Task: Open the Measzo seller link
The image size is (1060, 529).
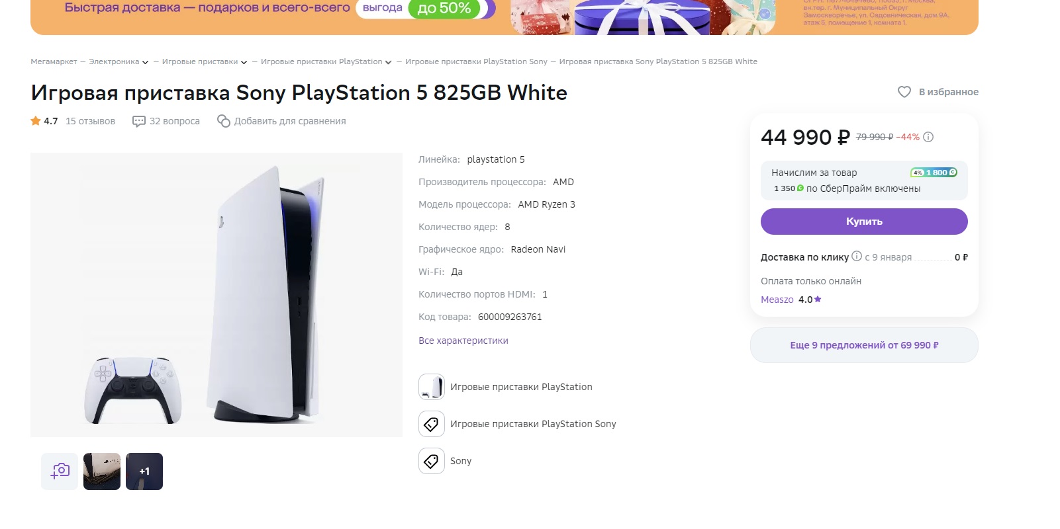Action: [x=777, y=300]
